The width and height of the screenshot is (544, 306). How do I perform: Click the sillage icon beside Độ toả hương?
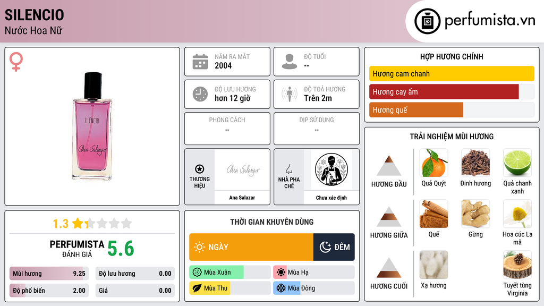click(290, 94)
